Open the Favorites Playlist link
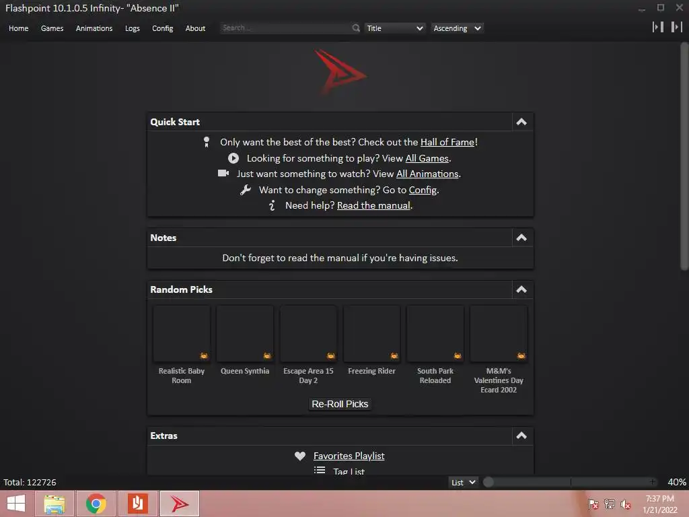The width and height of the screenshot is (689, 517). [349, 456]
